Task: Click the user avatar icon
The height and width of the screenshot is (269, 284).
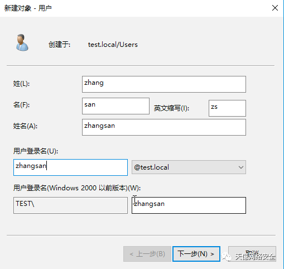Action: coord(22,42)
